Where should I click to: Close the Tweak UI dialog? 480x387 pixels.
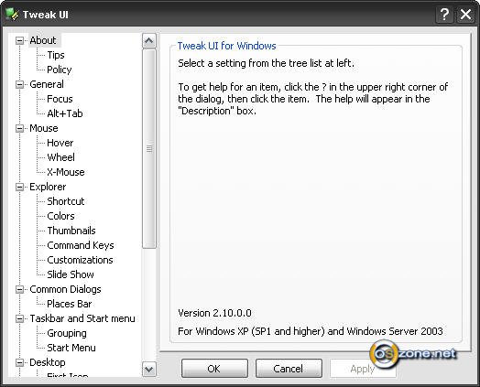(465, 15)
